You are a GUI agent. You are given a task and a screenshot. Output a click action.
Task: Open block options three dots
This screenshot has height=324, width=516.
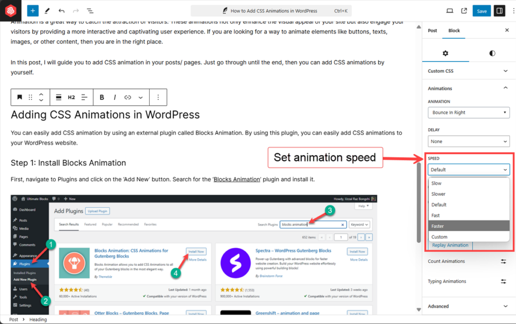coord(158,97)
